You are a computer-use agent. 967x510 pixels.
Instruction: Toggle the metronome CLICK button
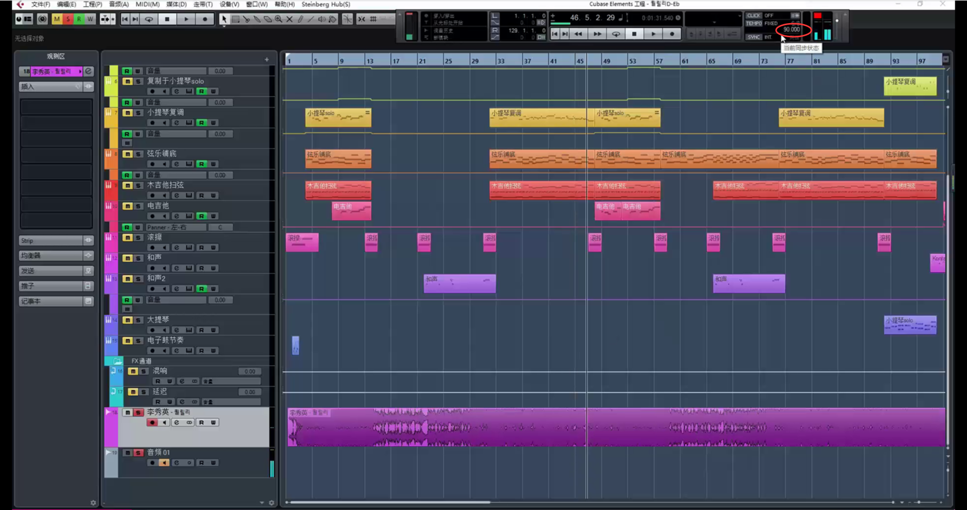[753, 16]
